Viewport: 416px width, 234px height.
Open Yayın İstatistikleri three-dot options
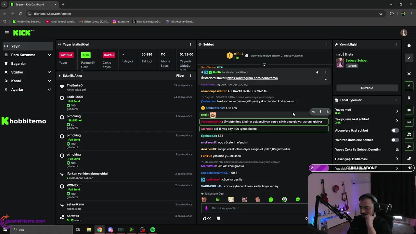(x=191, y=45)
